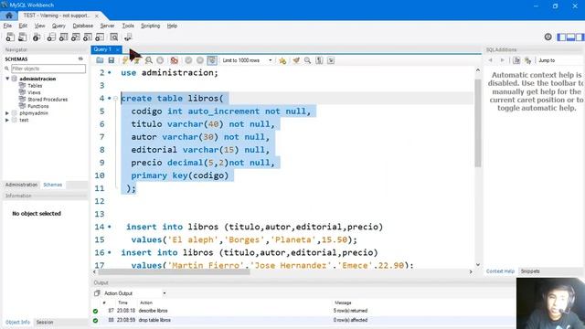Switch to the Schemas navigator tab
Viewport: 585px width, 329px height.
[53, 185]
